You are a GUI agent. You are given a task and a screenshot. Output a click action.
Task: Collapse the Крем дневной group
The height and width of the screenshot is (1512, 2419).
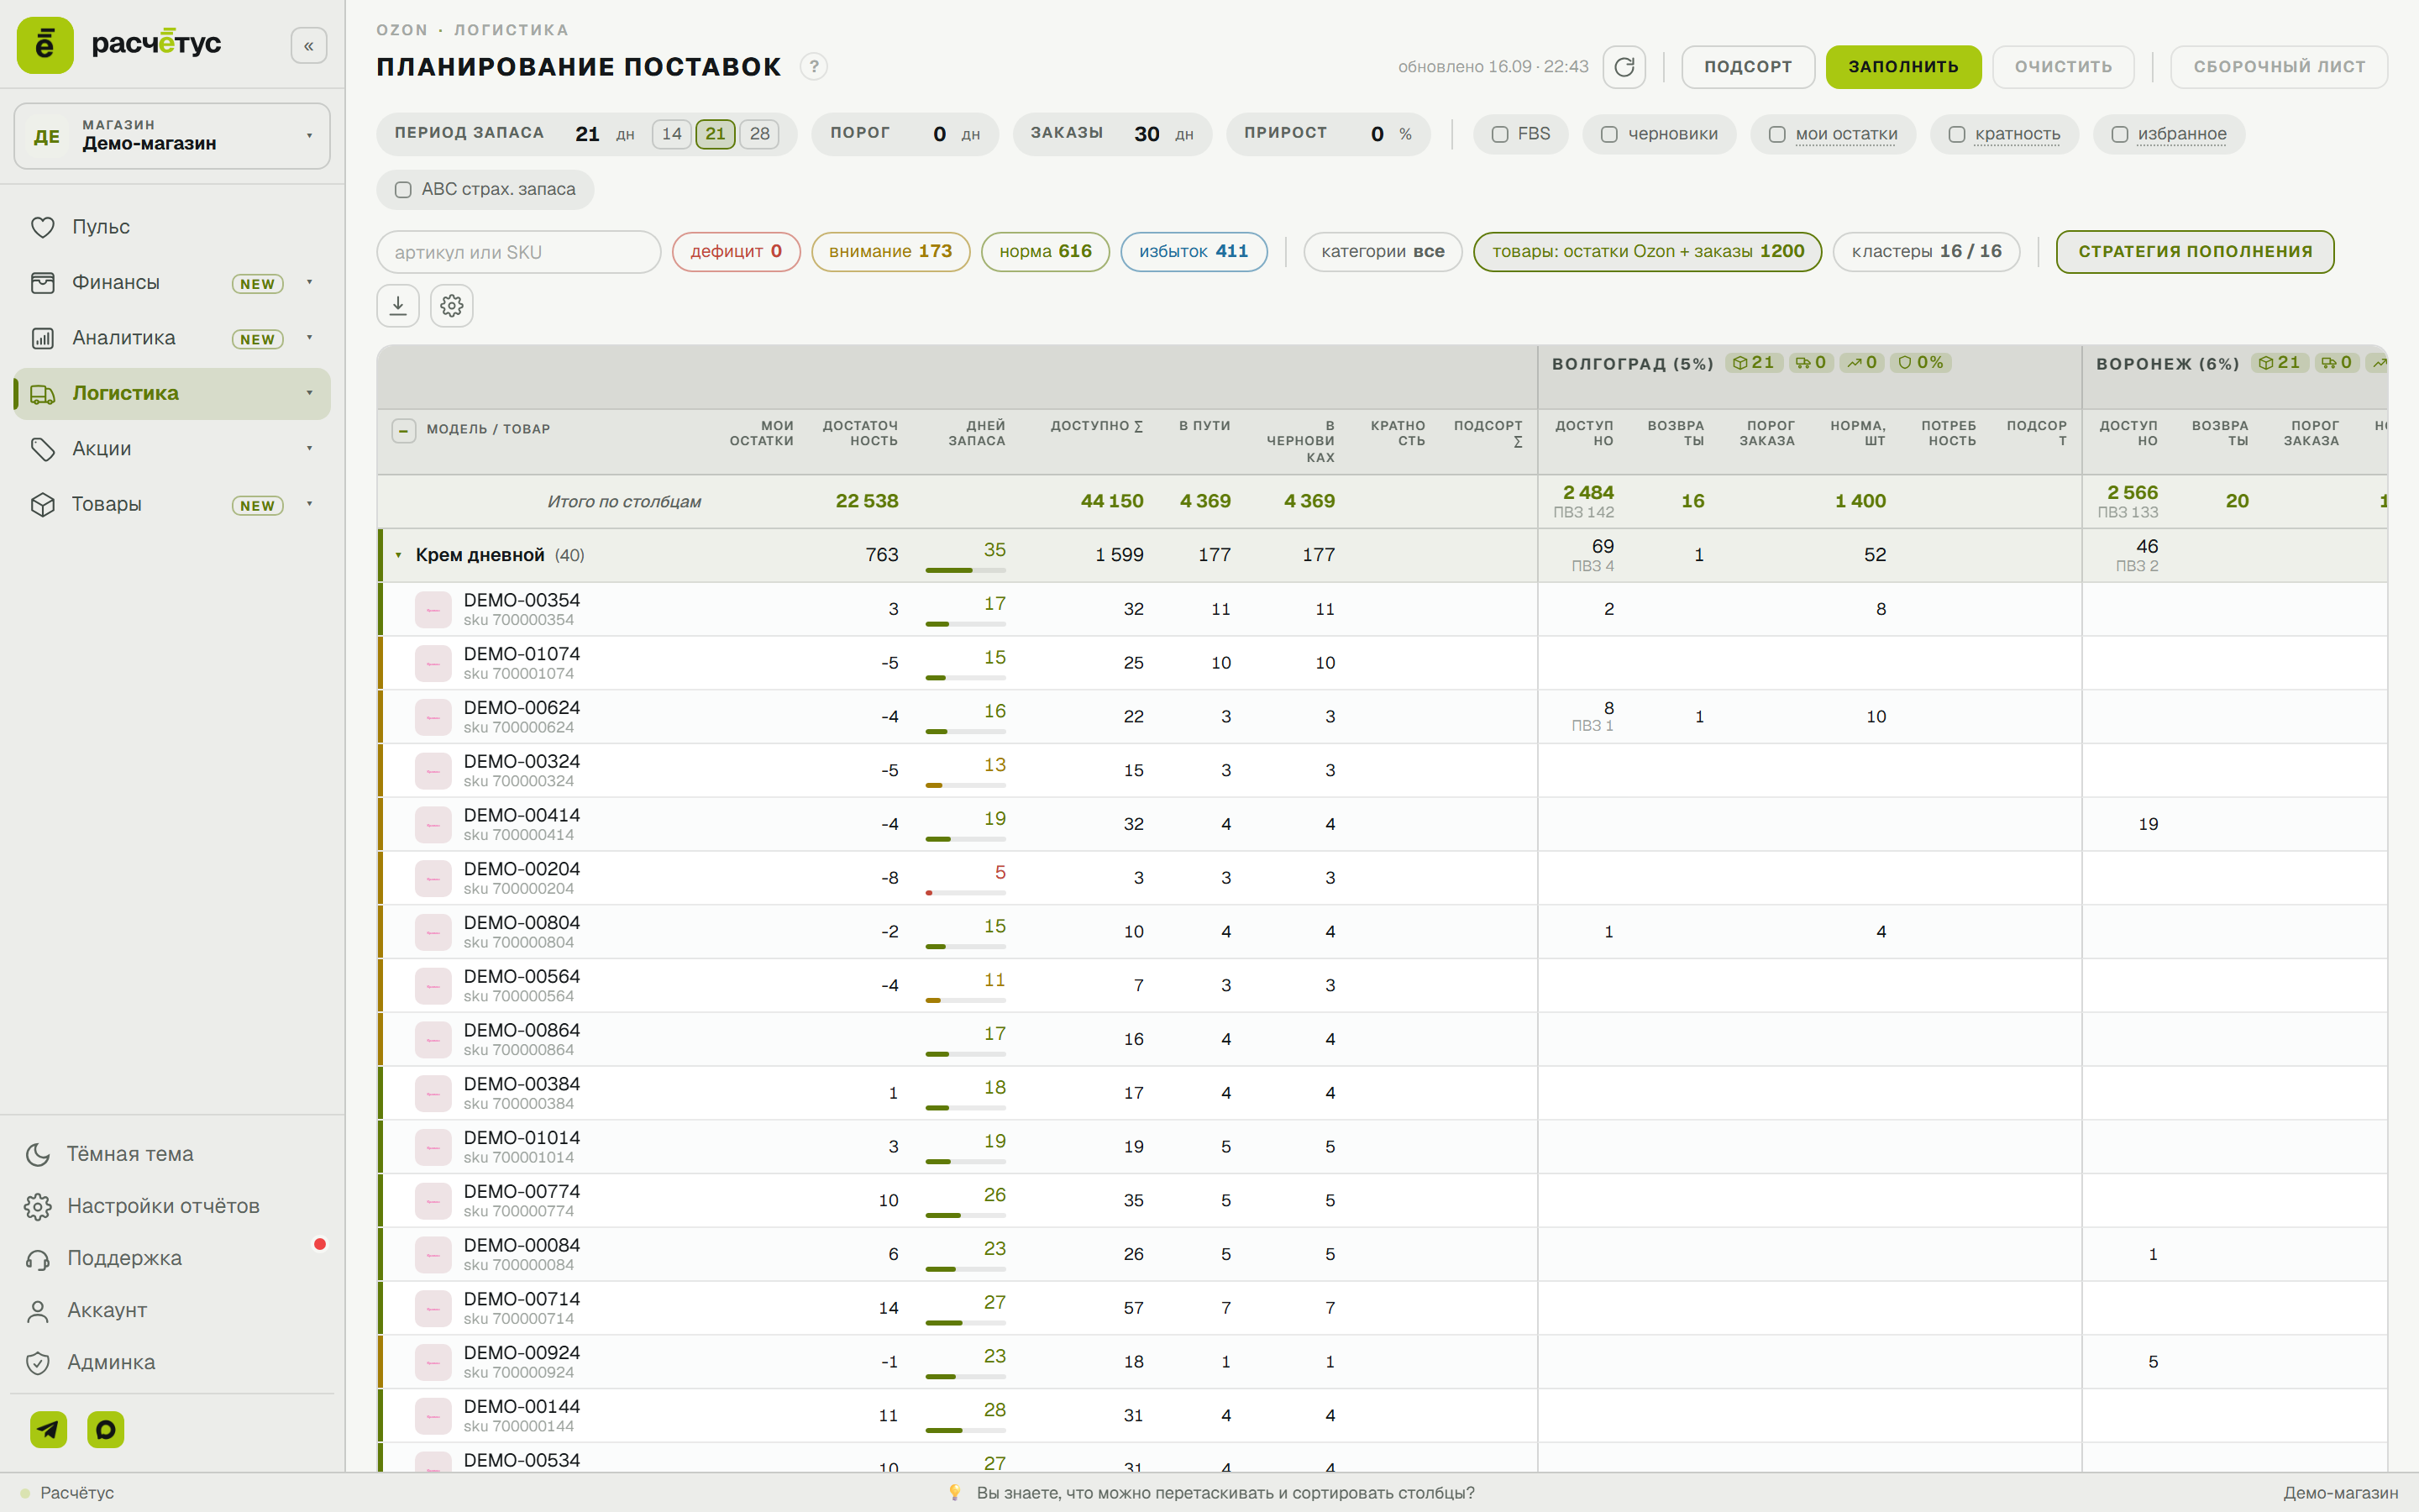(398, 555)
